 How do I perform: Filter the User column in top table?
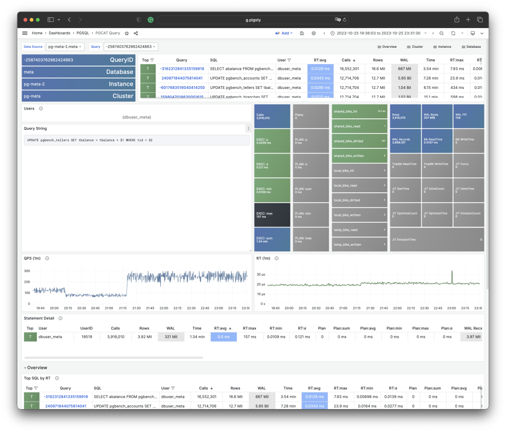click(289, 60)
